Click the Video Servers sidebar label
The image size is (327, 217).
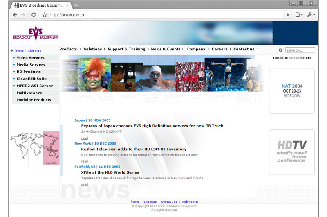click(30, 58)
